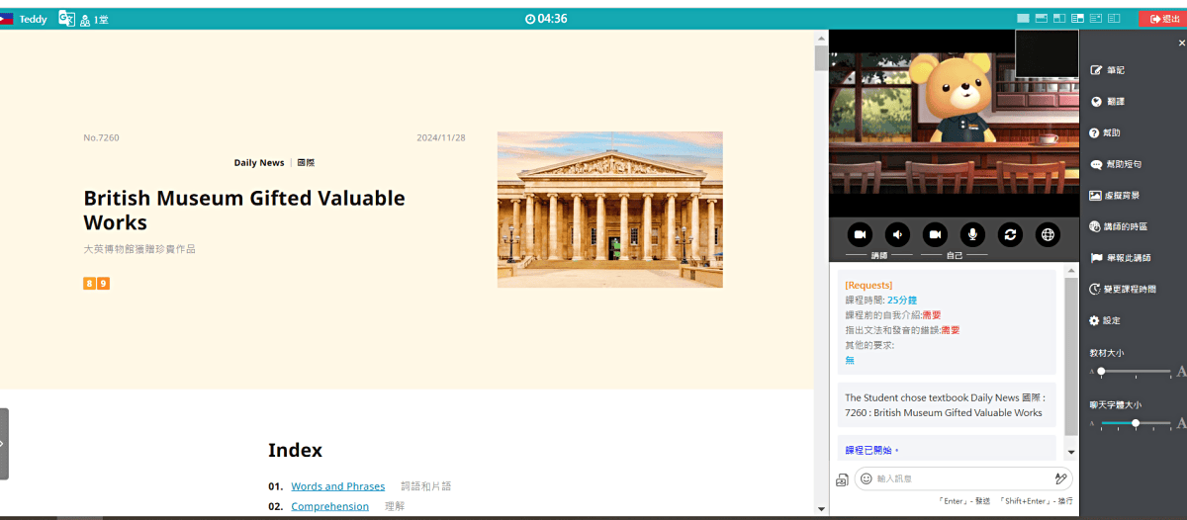The width and height of the screenshot is (1187, 520).
Task: Open 翻譯 translate from side menu
Action: (x=1107, y=102)
